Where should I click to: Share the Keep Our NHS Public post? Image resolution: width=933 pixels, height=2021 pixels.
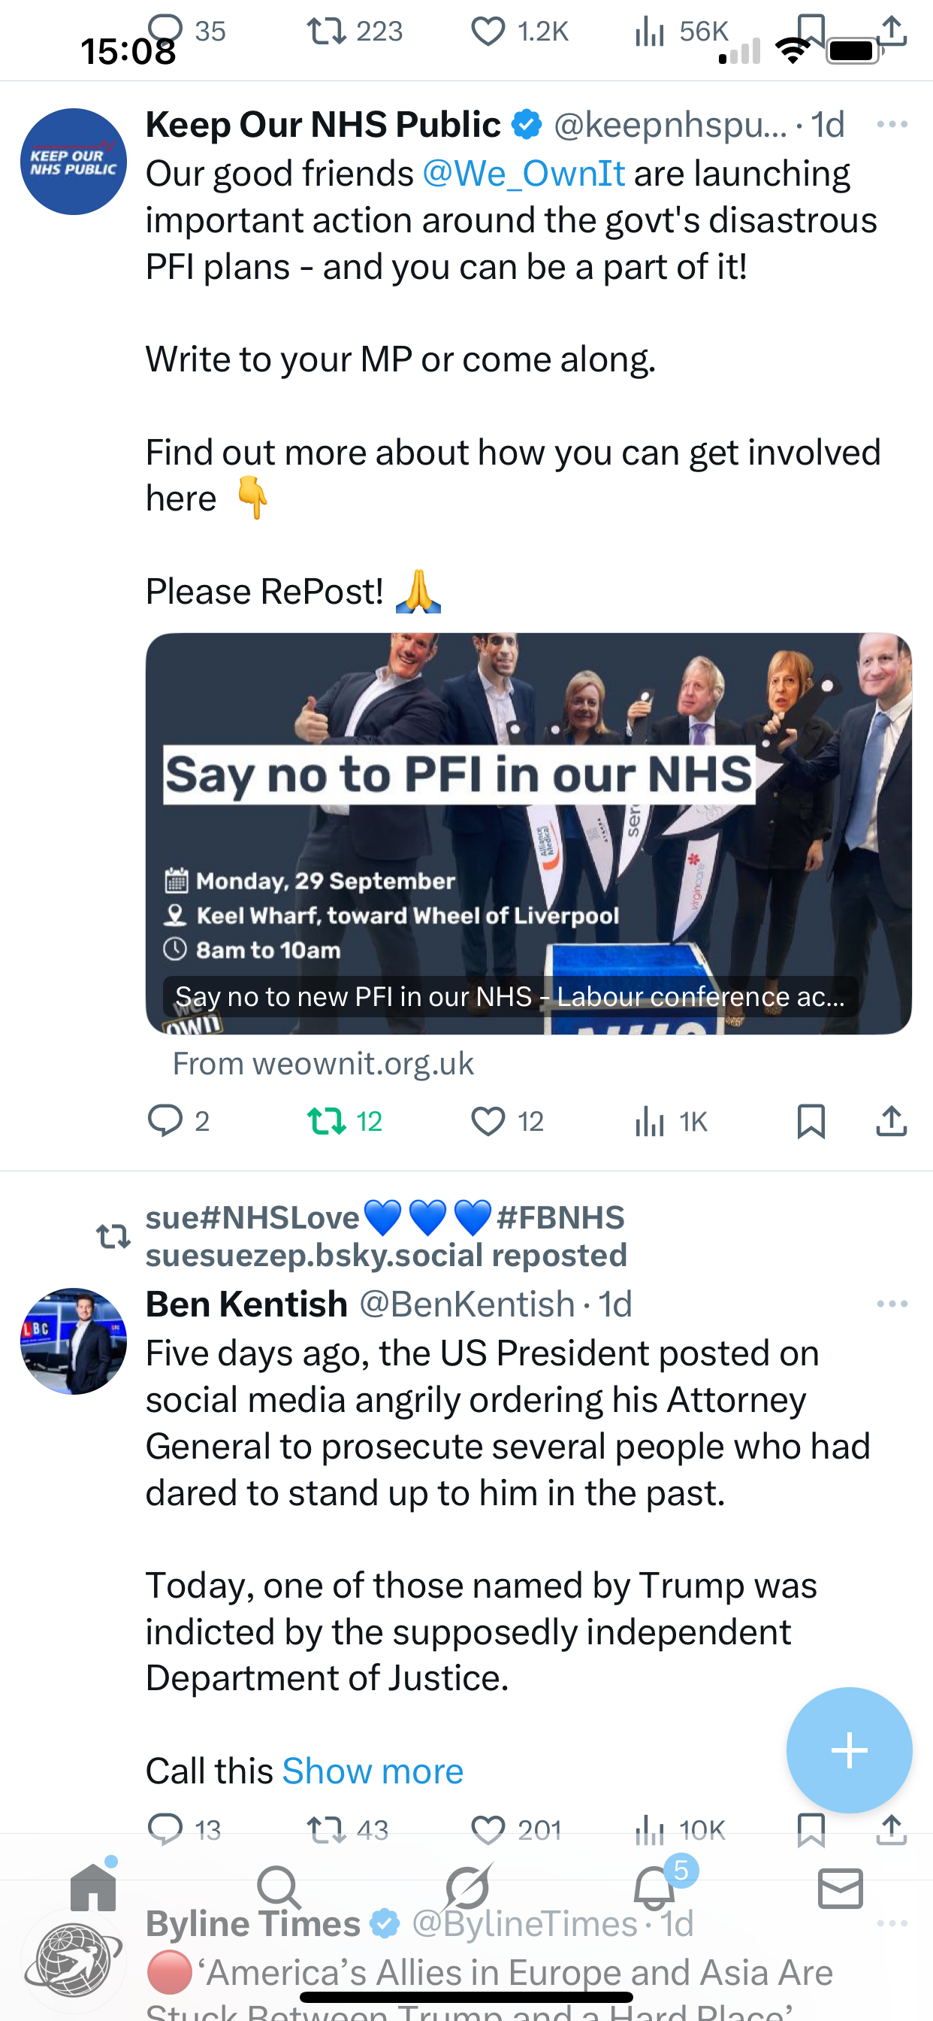892,1121
